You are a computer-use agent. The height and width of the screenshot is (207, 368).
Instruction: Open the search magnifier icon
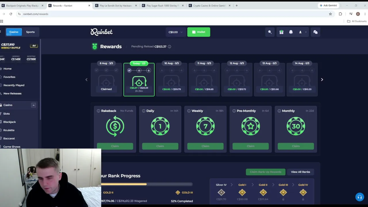tap(270, 32)
